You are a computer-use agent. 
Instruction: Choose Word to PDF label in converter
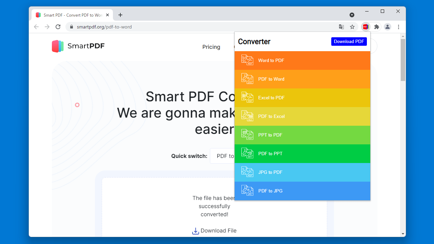point(271,60)
